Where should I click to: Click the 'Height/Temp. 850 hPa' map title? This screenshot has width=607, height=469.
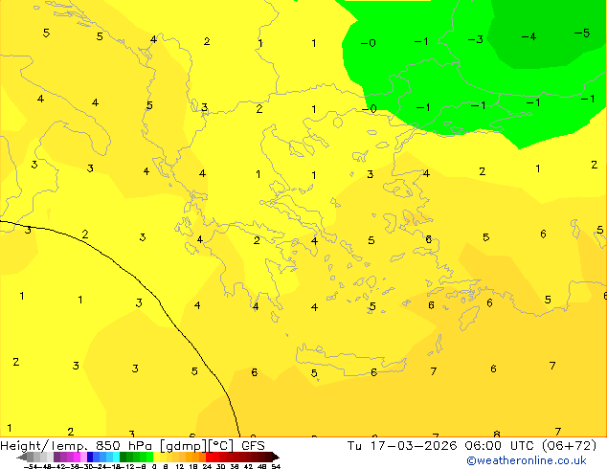pyautogui.click(x=76, y=446)
